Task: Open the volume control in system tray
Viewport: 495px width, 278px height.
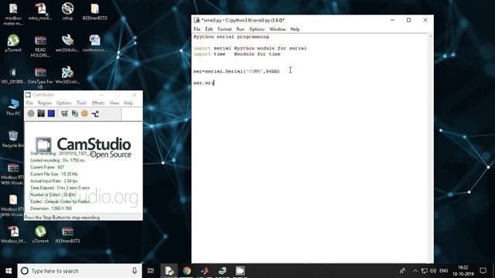Action: (x=433, y=271)
